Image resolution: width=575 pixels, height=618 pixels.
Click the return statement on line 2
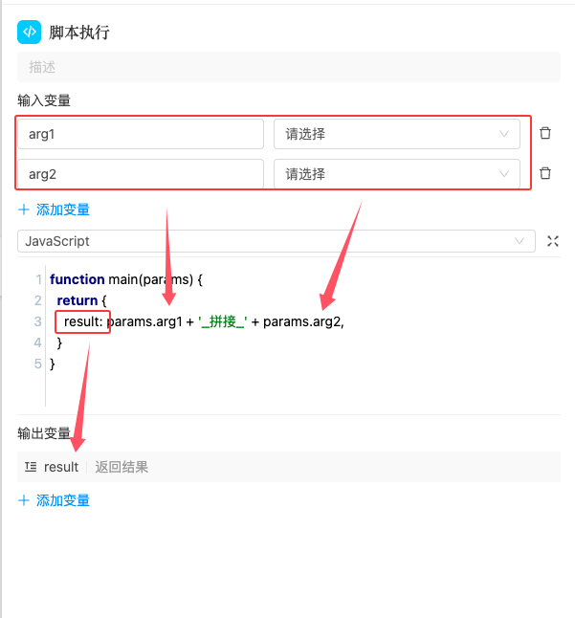[x=81, y=300]
